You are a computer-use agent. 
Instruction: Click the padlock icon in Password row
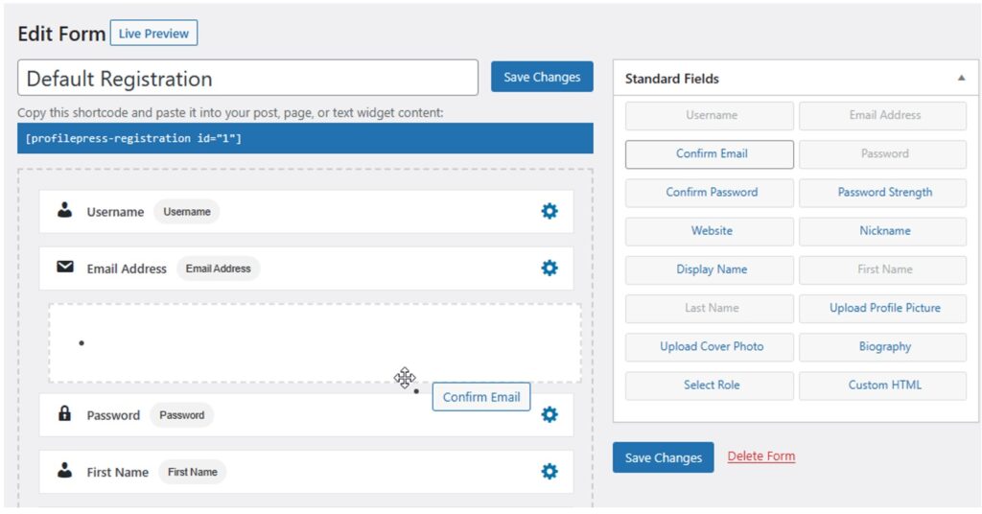(64, 413)
